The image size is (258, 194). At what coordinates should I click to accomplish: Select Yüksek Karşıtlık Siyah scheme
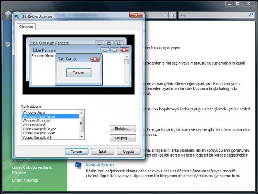pos(39,133)
